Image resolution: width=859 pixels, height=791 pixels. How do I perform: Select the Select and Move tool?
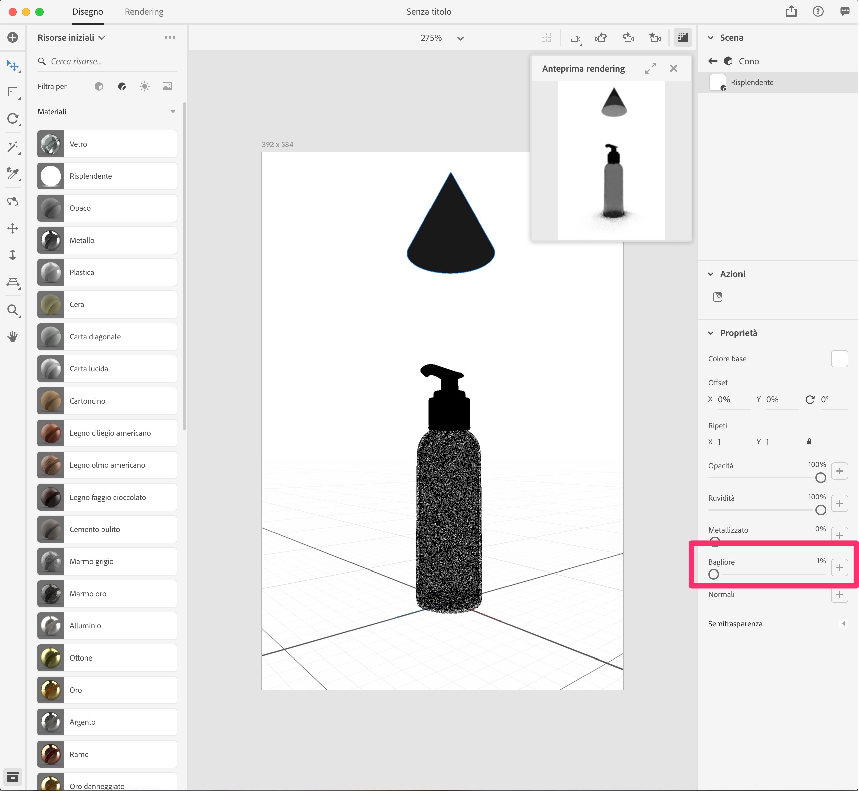(13, 66)
